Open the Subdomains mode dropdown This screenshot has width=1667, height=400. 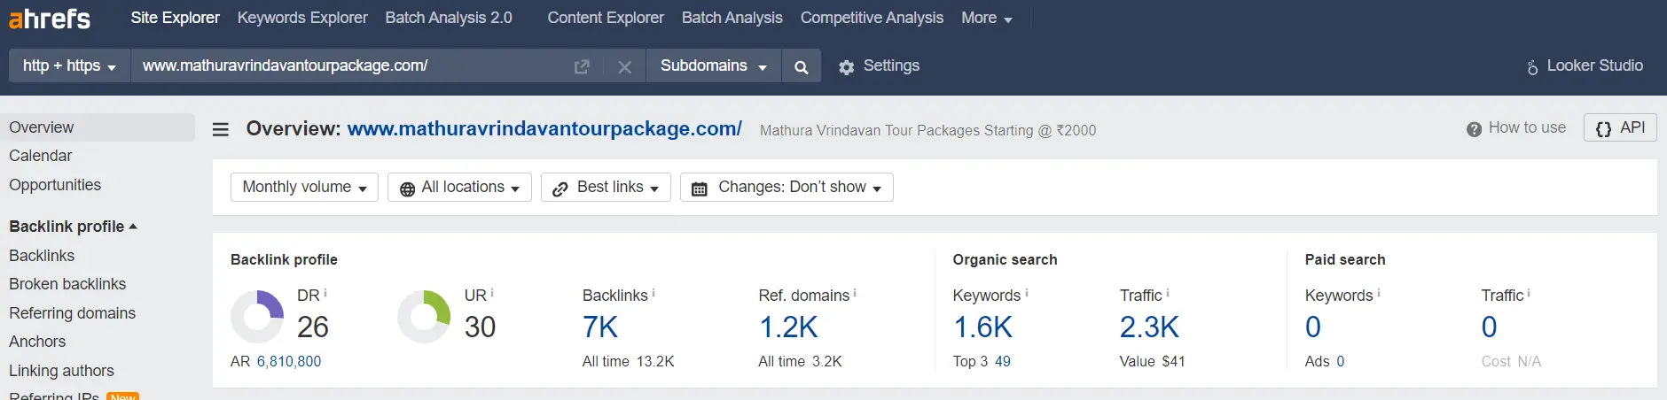coord(714,66)
